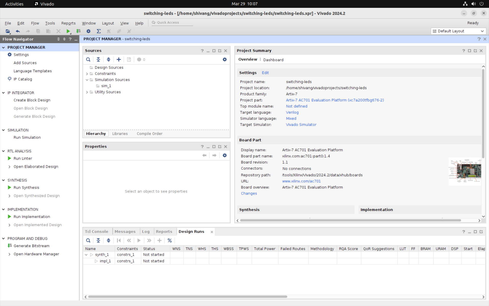
Task: Open Settings gear in main toolbar
Action: (88, 31)
